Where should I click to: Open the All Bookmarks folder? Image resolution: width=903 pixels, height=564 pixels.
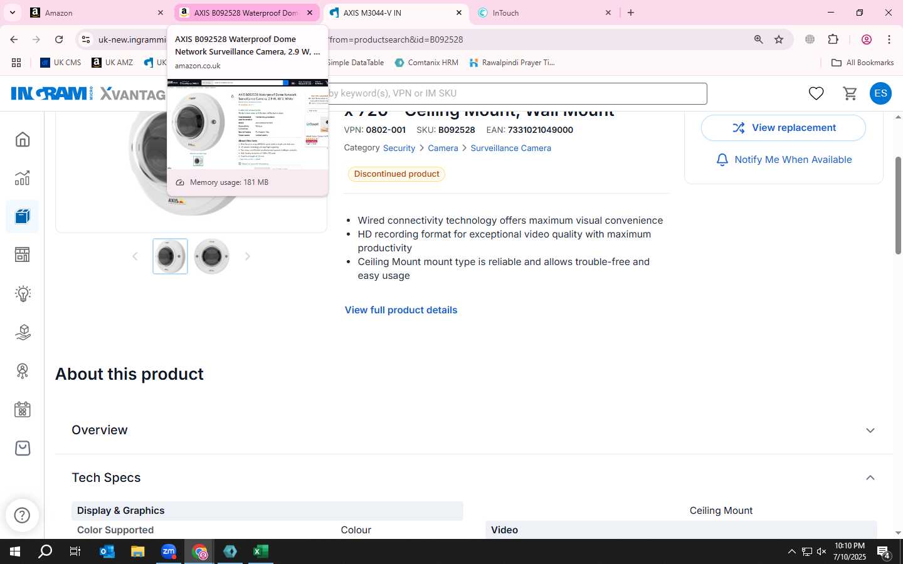pos(862,63)
